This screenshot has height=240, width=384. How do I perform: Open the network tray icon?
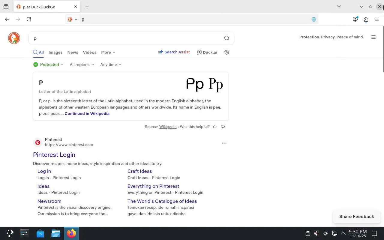coord(335,233)
